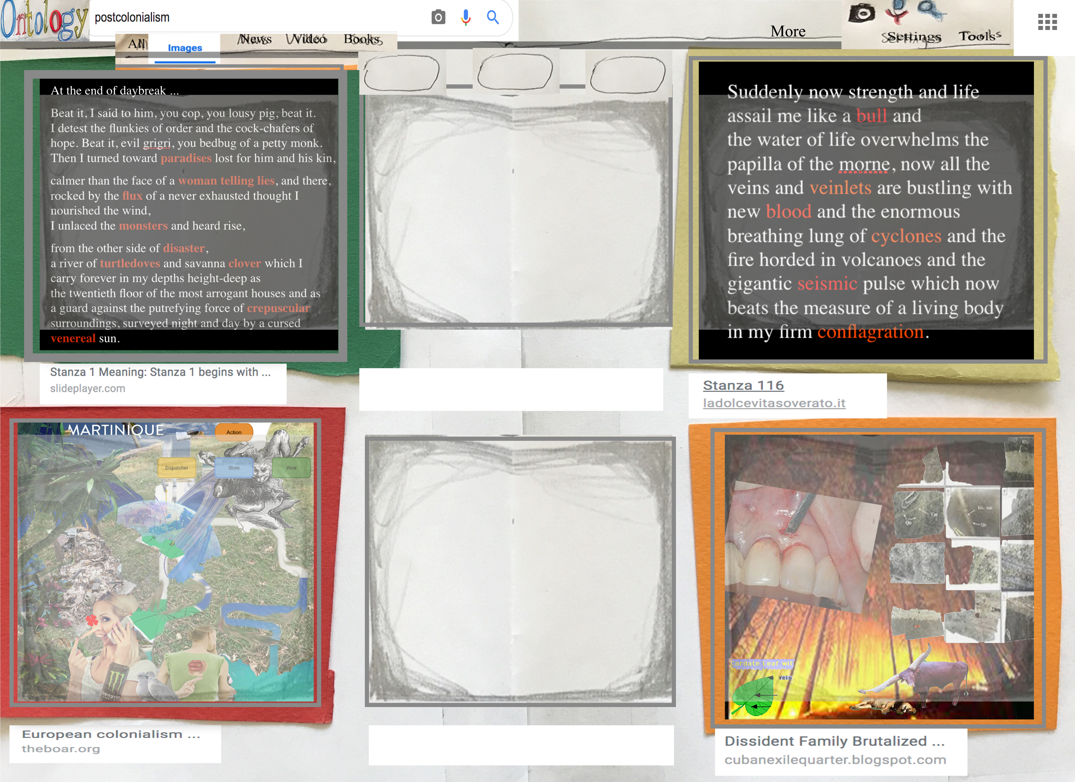Open the Google apps grid icon
The image size is (1075, 782).
point(1047,22)
